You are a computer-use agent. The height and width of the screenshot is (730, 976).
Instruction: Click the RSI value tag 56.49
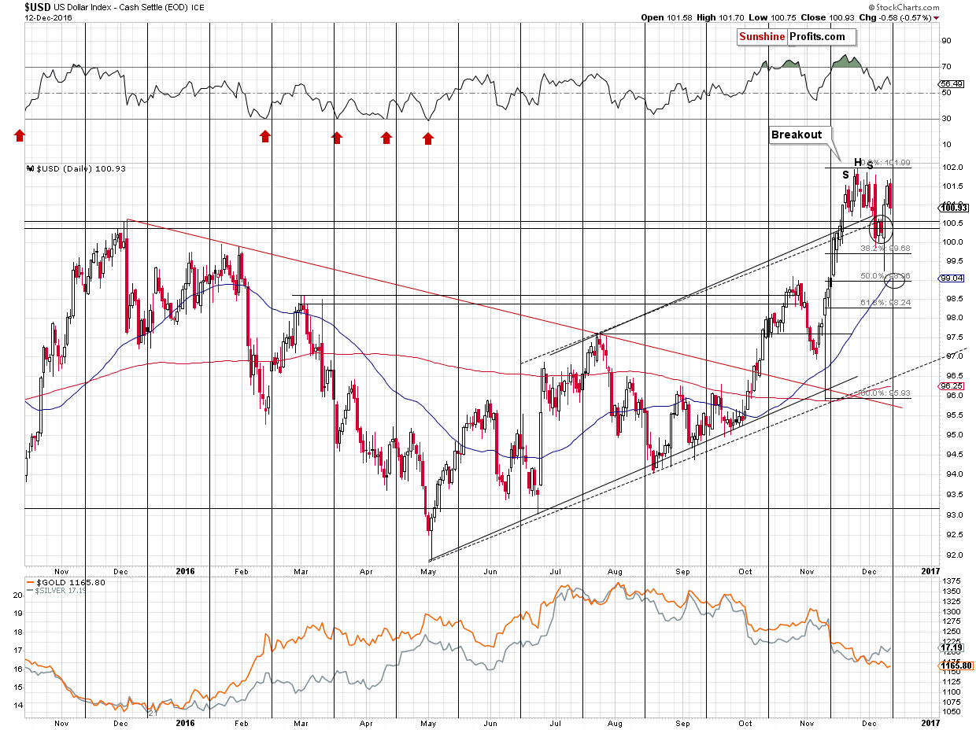(950, 83)
